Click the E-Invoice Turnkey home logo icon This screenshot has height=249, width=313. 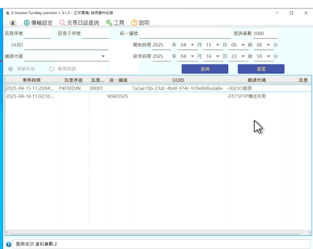(13, 23)
